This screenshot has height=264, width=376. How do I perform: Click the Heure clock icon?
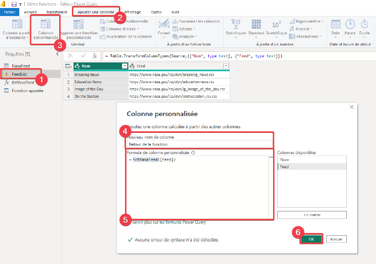click(350, 24)
